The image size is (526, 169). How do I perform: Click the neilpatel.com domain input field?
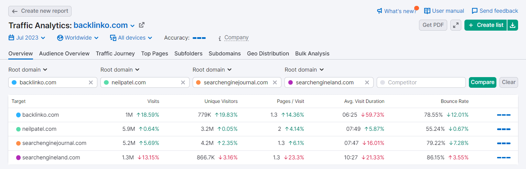point(145,83)
